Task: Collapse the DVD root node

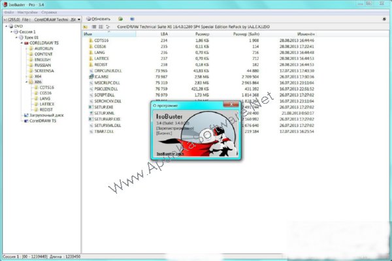Action: 7,26
